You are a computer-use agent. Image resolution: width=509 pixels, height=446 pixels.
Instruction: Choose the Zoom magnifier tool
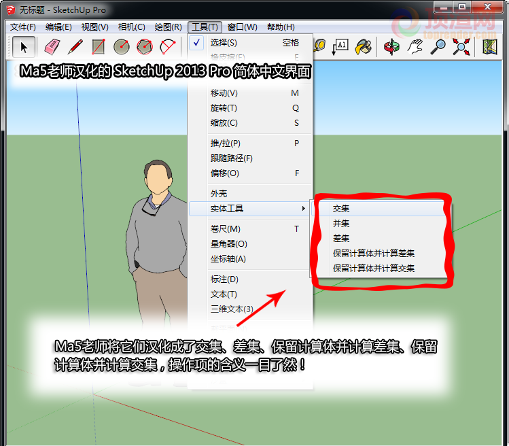pos(438,47)
